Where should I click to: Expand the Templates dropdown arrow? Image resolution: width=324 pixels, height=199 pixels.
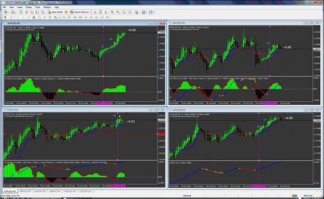tap(153, 12)
